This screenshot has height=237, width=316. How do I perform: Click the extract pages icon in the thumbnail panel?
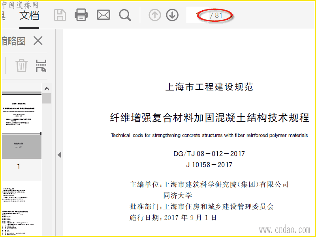pos(41,66)
